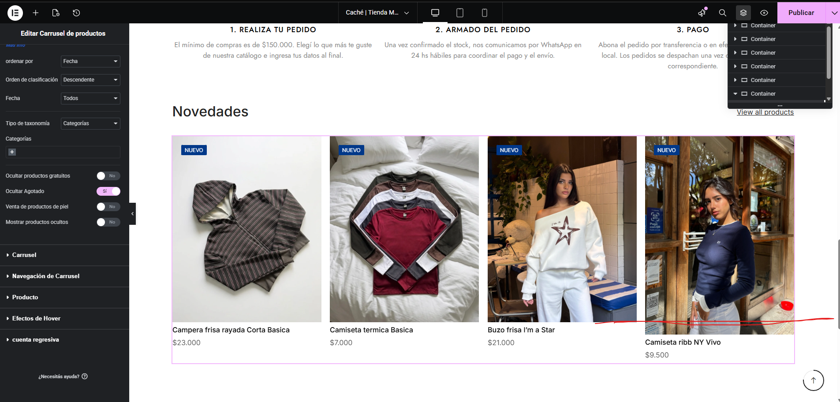
Task: Open the Elementor logo main menu
Action: click(15, 13)
